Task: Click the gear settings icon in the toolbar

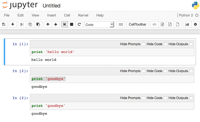Action: click(195, 24)
